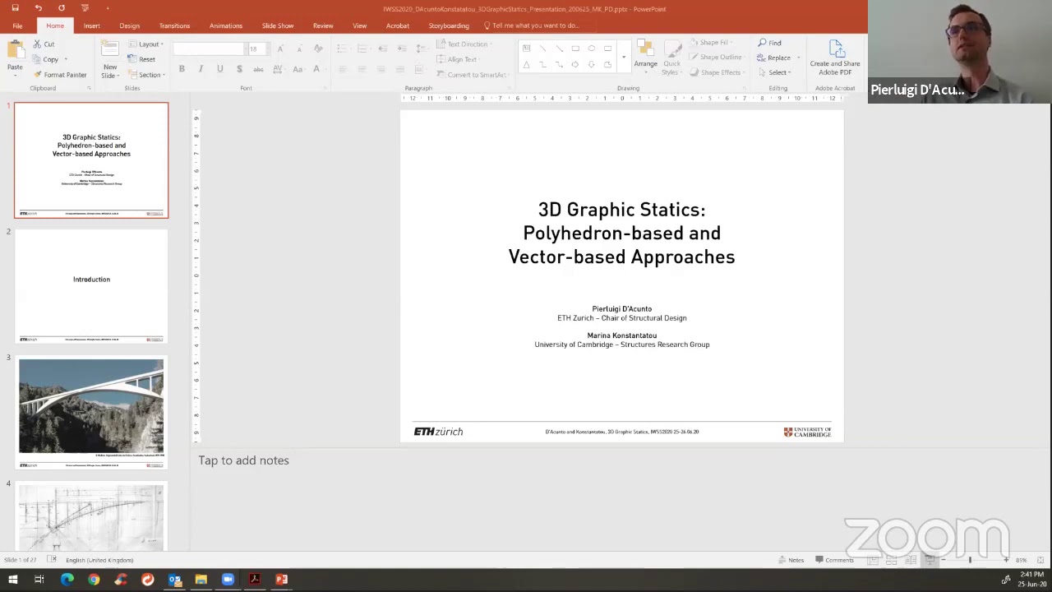Open the Comments pane from the status bar
Image resolution: width=1052 pixels, height=592 pixels.
tap(834, 560)
